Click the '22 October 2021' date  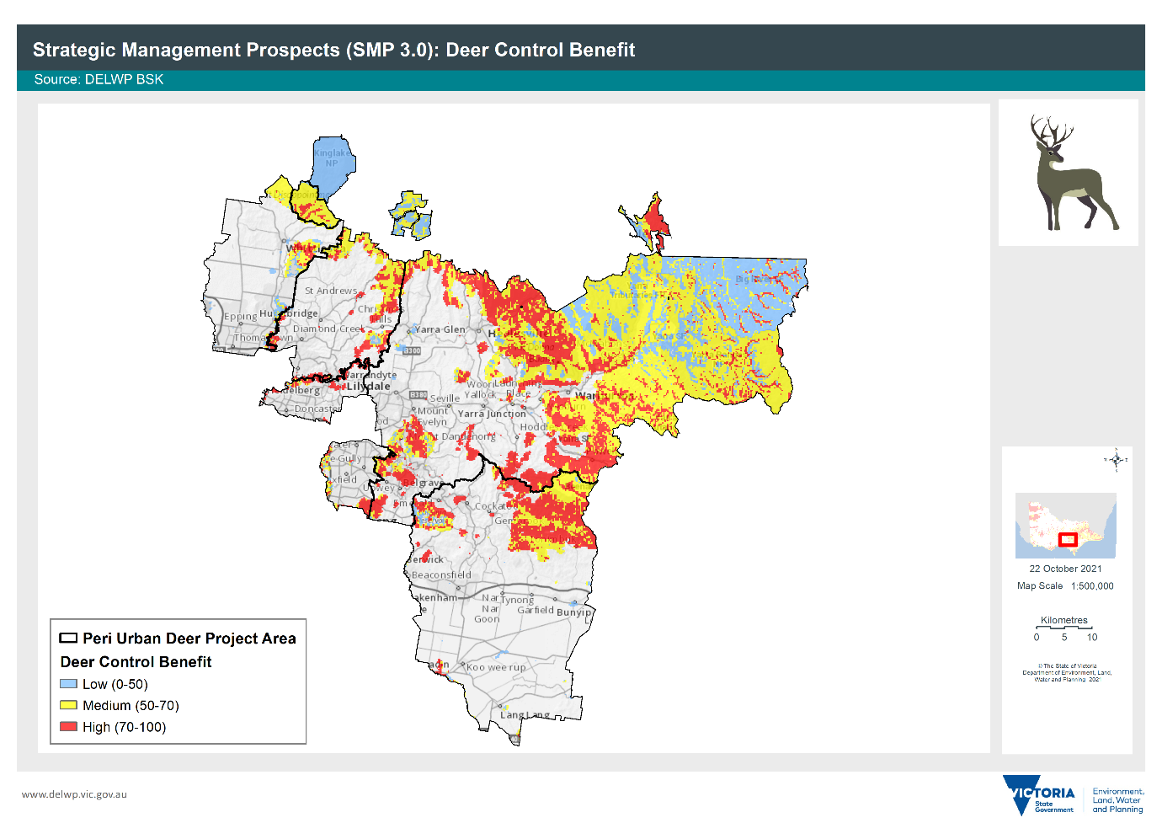1065,569
